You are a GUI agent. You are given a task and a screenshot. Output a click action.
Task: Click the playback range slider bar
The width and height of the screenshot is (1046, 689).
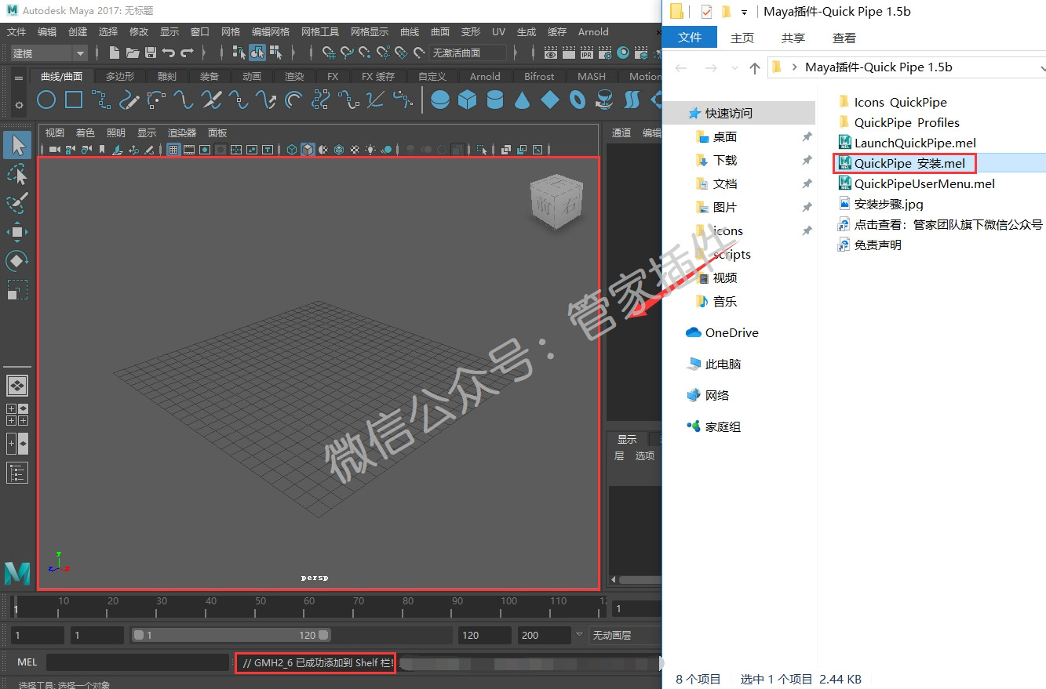(x=231, y=635)
